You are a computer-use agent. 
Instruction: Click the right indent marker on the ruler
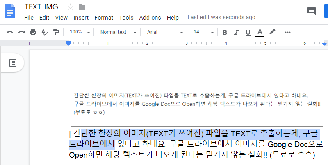324,44
